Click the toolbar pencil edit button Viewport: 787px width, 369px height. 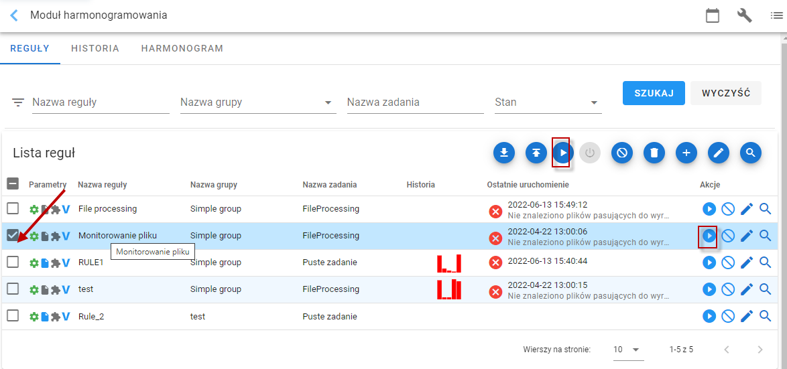[718, 153]
